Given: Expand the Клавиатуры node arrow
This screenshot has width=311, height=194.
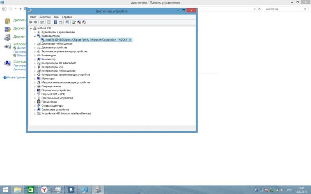Looking at the screenshot, I should pos(35,55).
